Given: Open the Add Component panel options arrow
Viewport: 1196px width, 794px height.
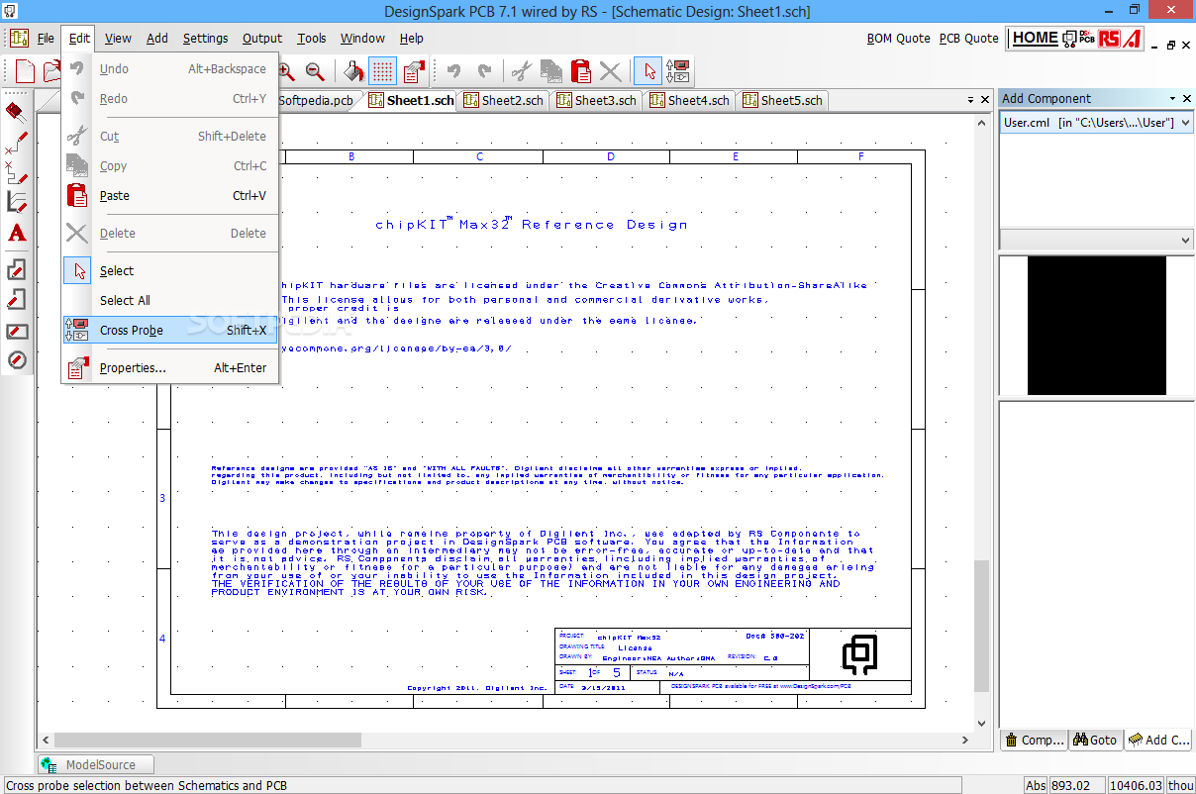Looking at the screenshot, I should (1172, 98).
